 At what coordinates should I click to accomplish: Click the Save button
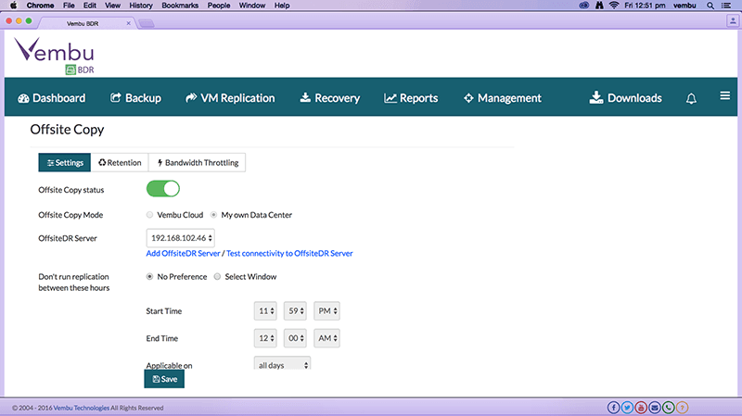(164, 379)
